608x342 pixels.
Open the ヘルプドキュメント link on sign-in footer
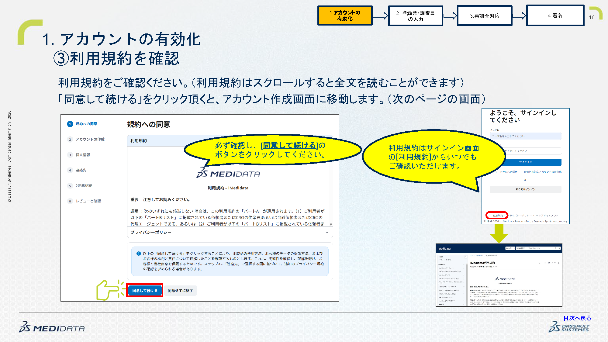coord(547,216)
